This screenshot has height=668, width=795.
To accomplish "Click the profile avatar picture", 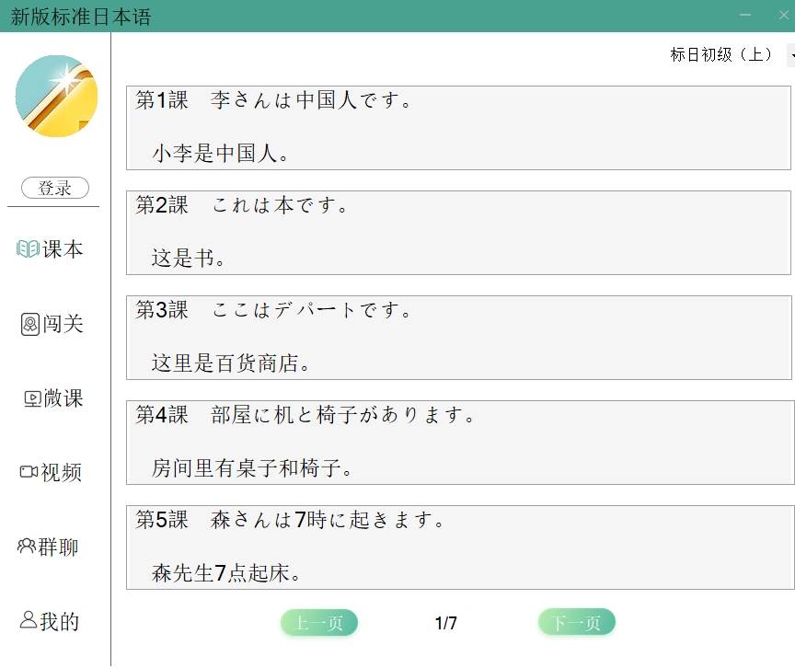I will point(56,96).
